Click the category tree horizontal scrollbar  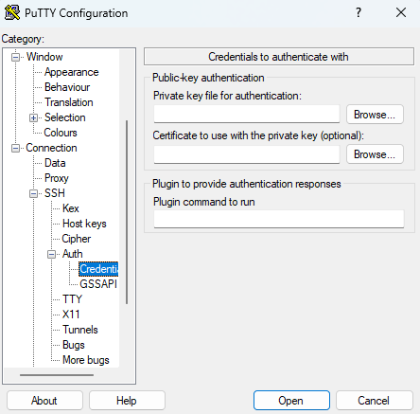point(57,375)
